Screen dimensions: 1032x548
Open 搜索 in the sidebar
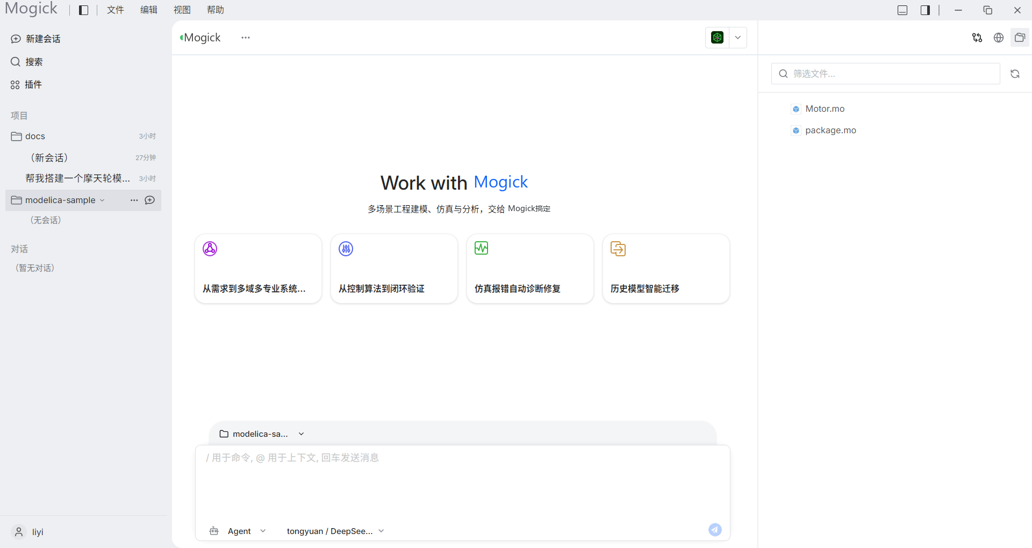pos(27,62)
